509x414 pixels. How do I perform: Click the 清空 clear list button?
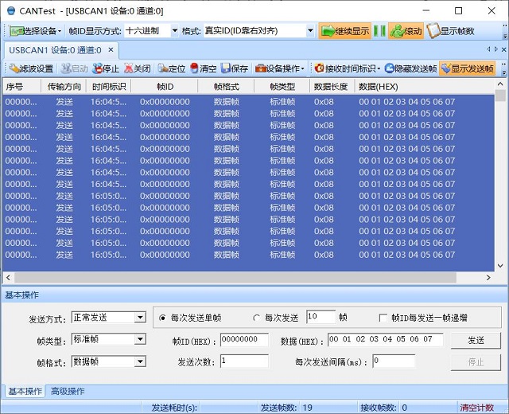(x=204, y=68)
